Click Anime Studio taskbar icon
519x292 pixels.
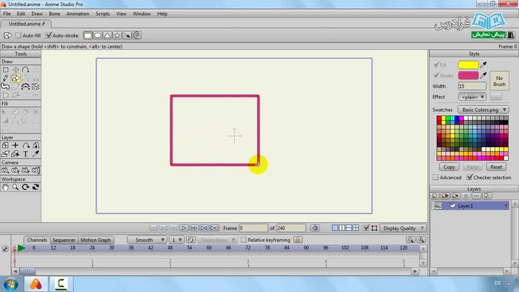pyautogui.click(x=36, y=284)
